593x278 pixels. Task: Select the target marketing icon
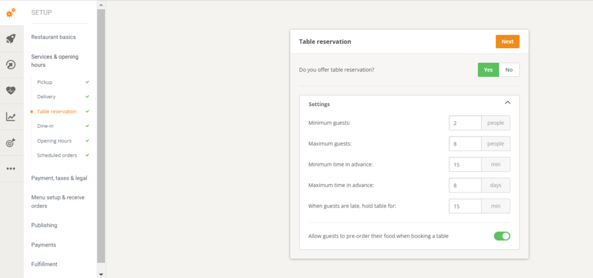(x=10, y=143)
